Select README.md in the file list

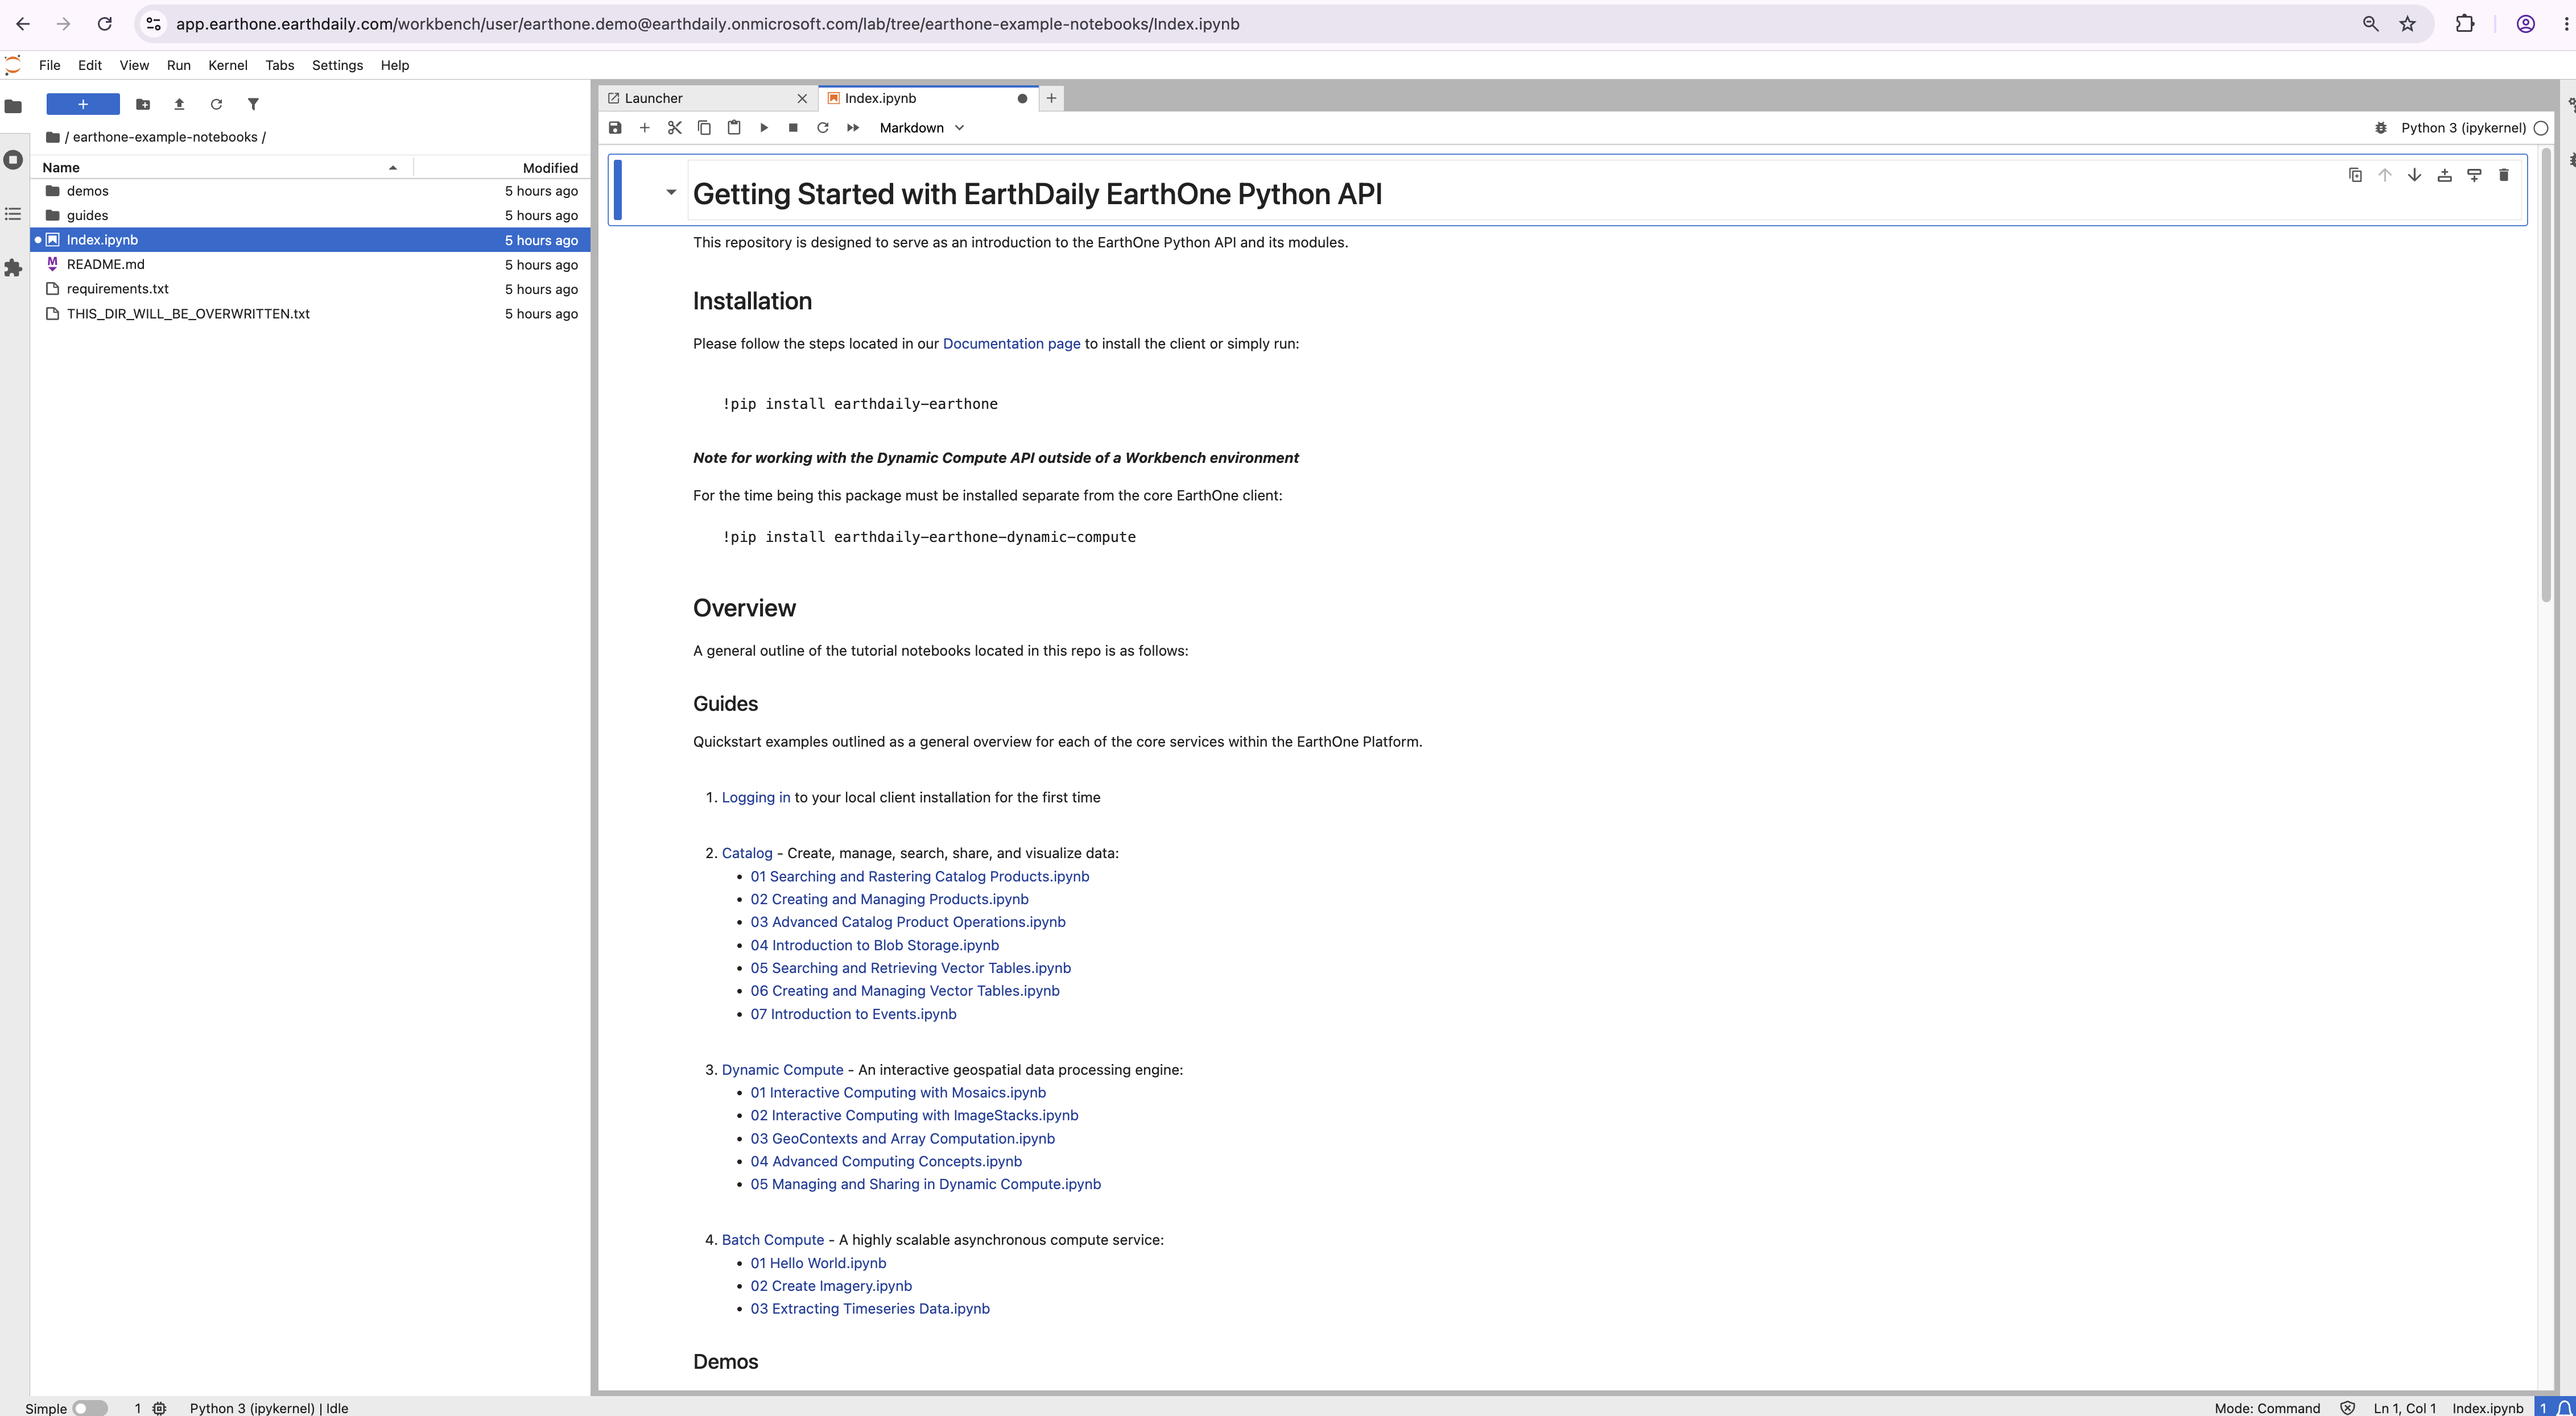click(311, 264)
